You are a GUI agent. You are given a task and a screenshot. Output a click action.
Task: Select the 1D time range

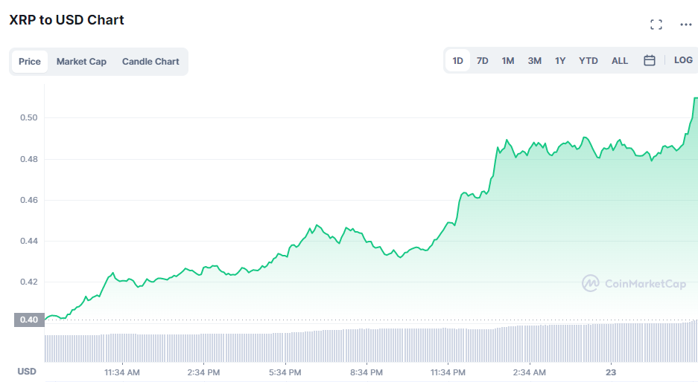(x=457, y=61)
